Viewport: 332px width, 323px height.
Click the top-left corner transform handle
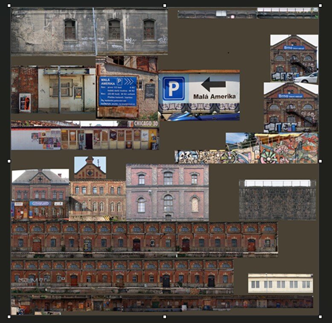(9, 6)
